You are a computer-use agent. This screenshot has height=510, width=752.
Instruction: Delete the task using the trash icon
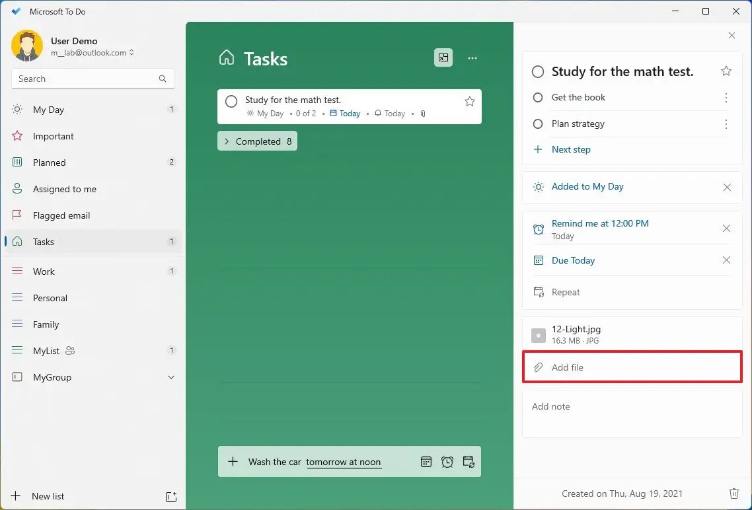[734, 493]
